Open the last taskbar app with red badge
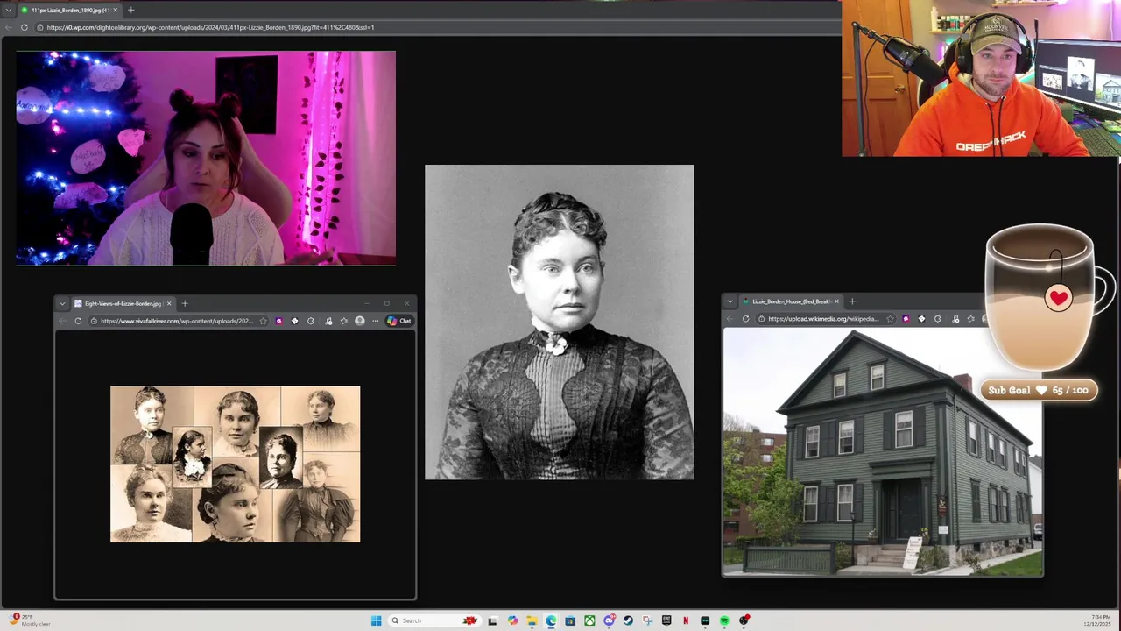 tap(744, 620)
